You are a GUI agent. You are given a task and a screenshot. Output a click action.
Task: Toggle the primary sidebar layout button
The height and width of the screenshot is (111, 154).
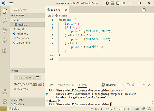click(x=107, y=3)
